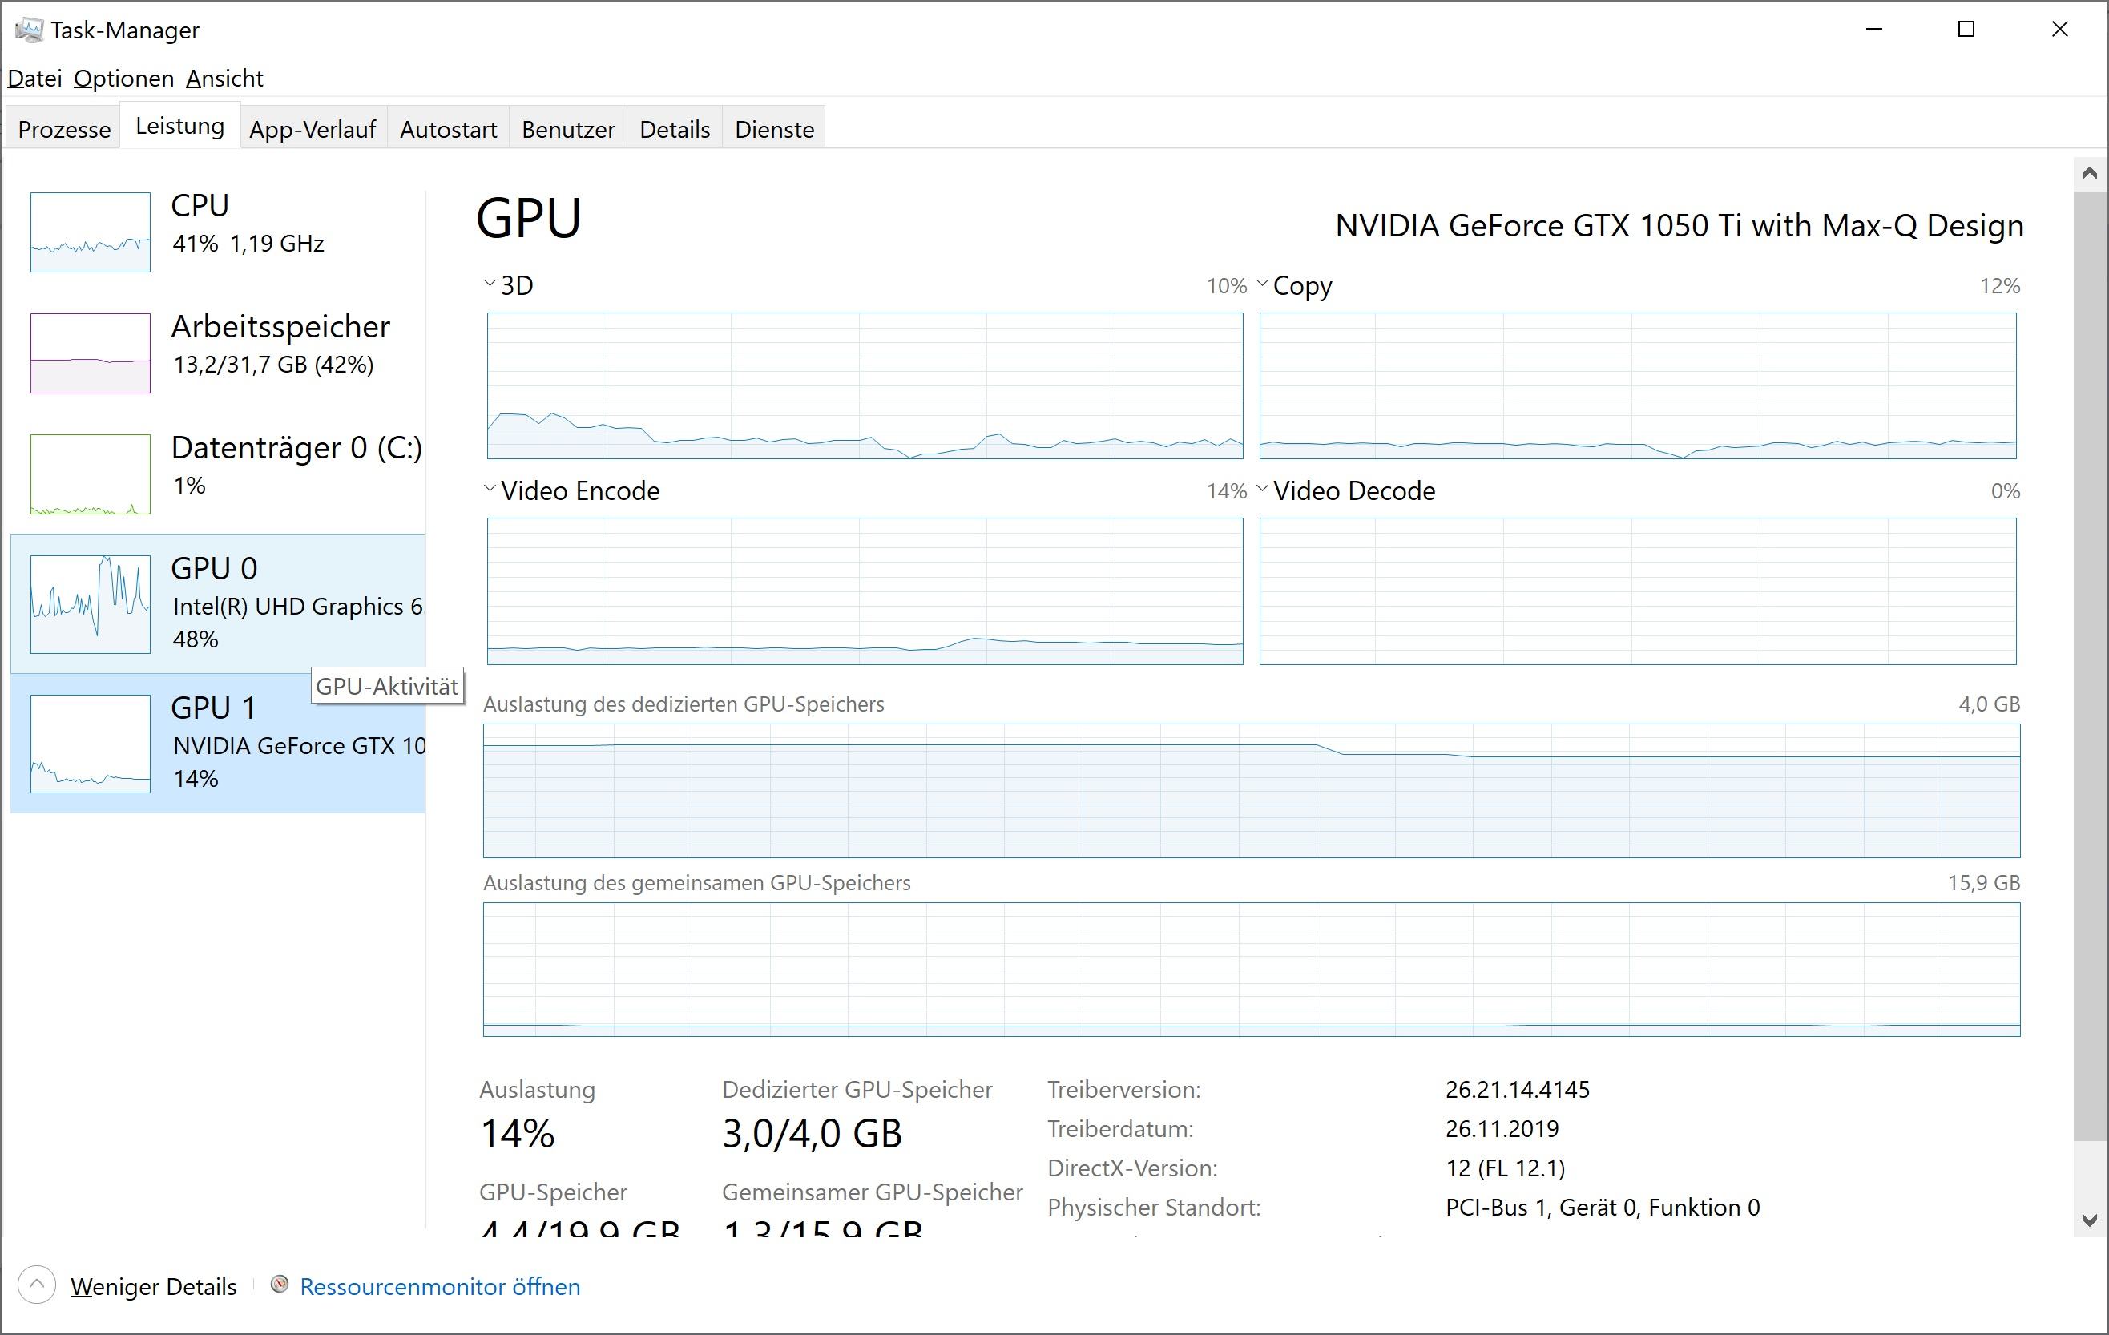
Task: Click the 3D utilization graph
Action: click(865, 385)
